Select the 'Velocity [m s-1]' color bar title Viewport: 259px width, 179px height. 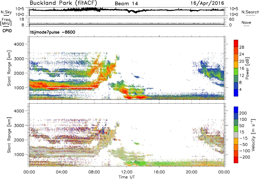[x=253, y=135]
